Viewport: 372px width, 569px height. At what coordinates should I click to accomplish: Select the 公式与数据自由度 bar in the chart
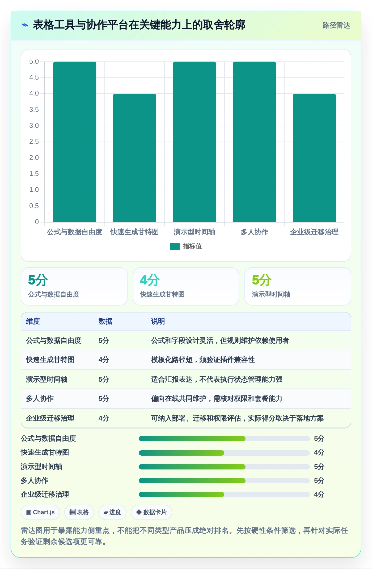pyautogui.click(x=75, y=142)
